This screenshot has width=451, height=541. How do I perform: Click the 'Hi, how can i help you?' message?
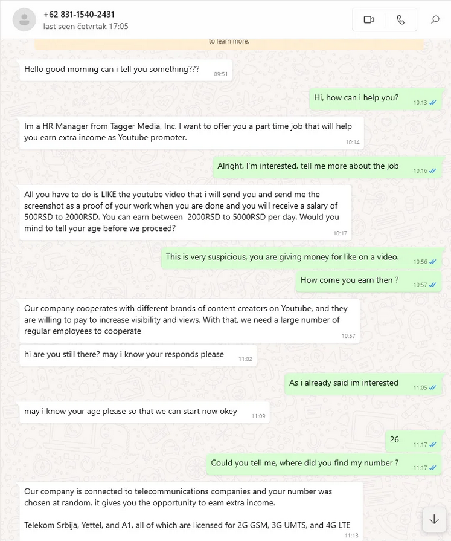tap(375, 99)
